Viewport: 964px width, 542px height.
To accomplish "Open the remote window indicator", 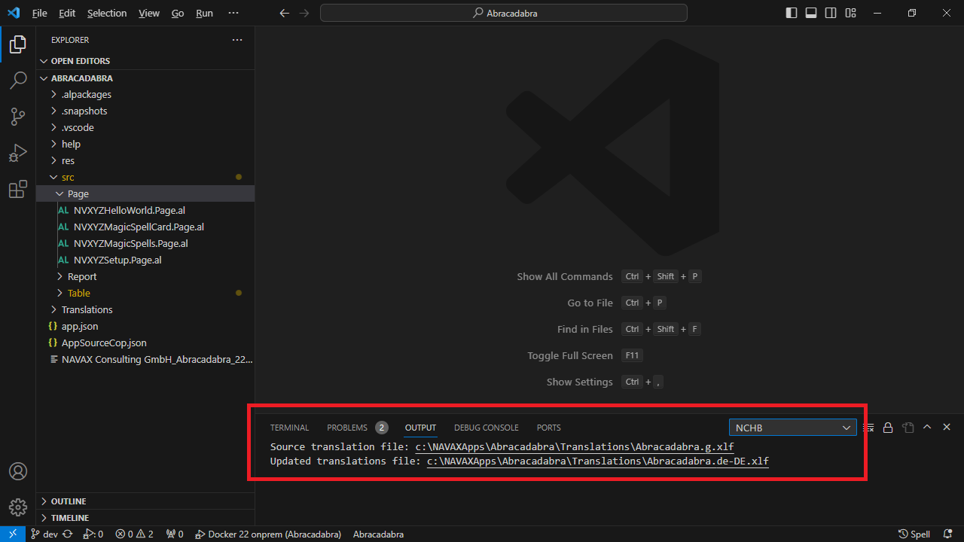I will [13, 534].
